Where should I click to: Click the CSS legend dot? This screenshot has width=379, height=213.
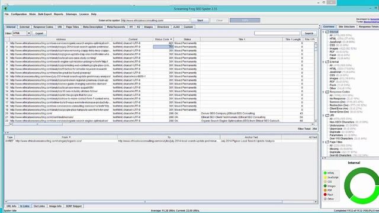pos(325,182)
